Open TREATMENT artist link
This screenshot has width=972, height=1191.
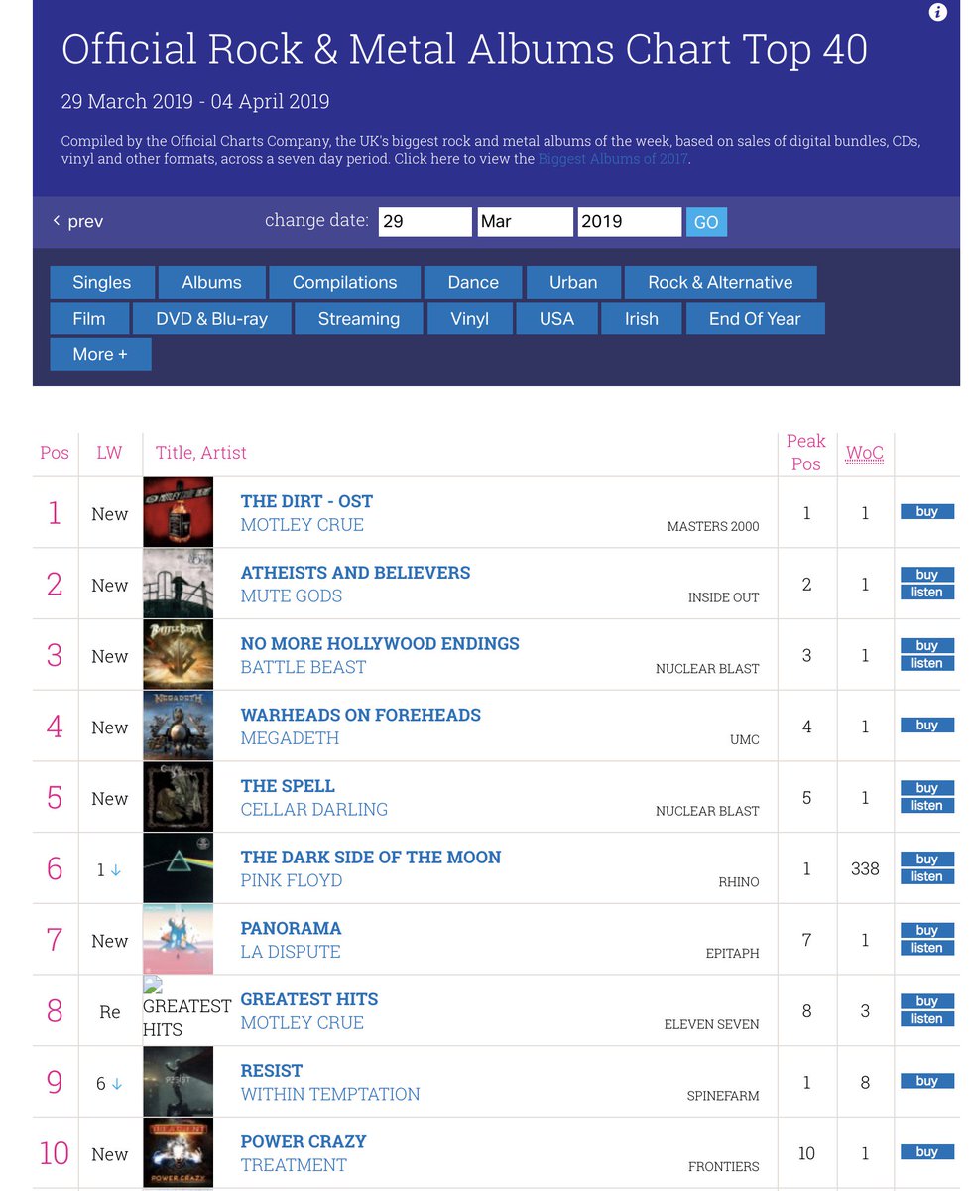click(294, 1166)
